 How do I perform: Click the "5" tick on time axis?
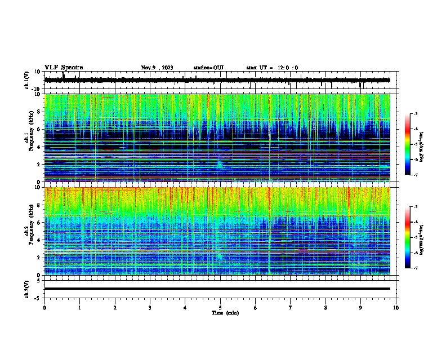click(220, 308)
